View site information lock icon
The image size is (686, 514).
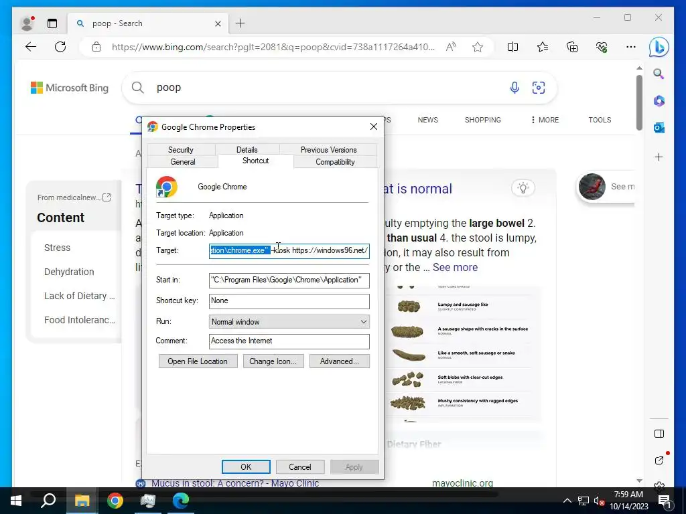pyautogui.click(x=96, y=47)
